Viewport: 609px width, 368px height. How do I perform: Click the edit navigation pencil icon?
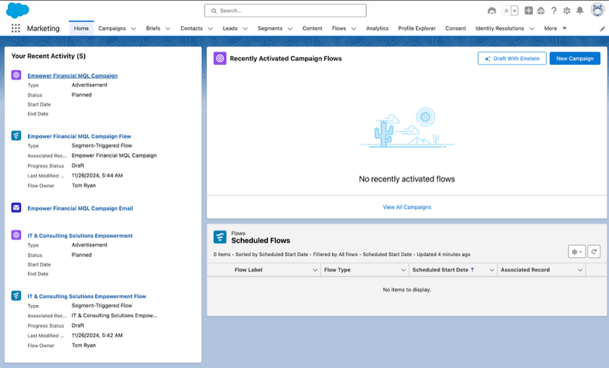[602, 29]
